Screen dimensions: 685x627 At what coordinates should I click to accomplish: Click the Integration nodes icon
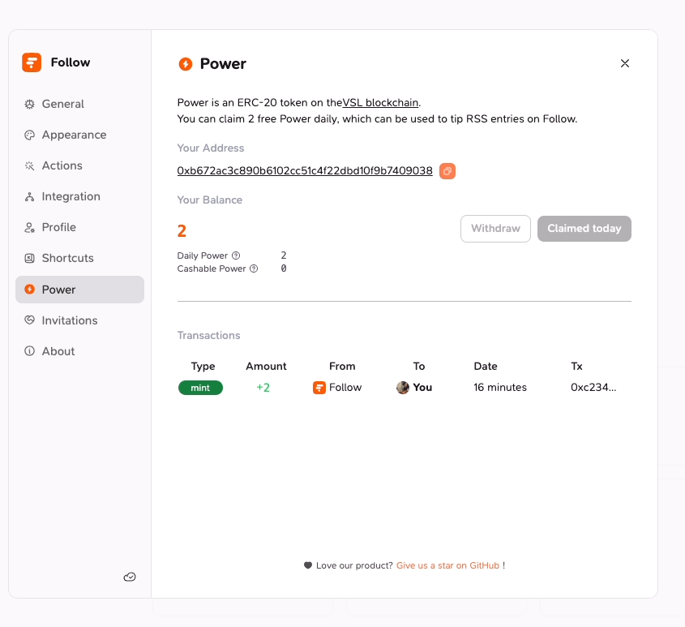[x=29, y=197]
